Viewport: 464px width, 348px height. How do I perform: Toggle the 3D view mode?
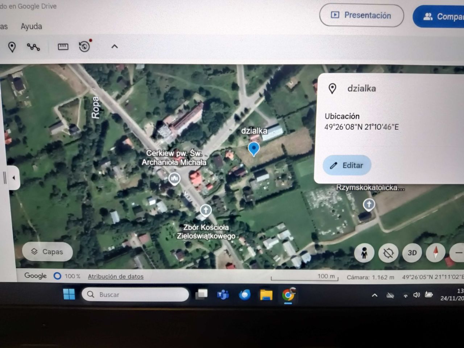click(412, 253)
